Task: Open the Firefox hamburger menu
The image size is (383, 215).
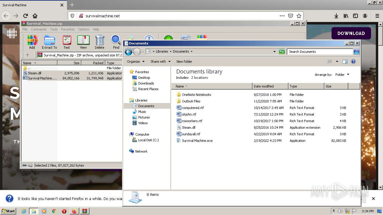Action: (x=377, y=16)
